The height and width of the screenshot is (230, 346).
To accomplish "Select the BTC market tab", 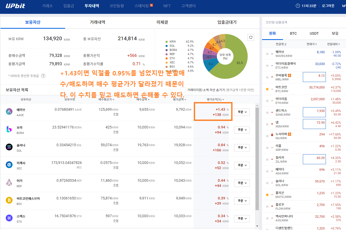I will click(293, 33).
